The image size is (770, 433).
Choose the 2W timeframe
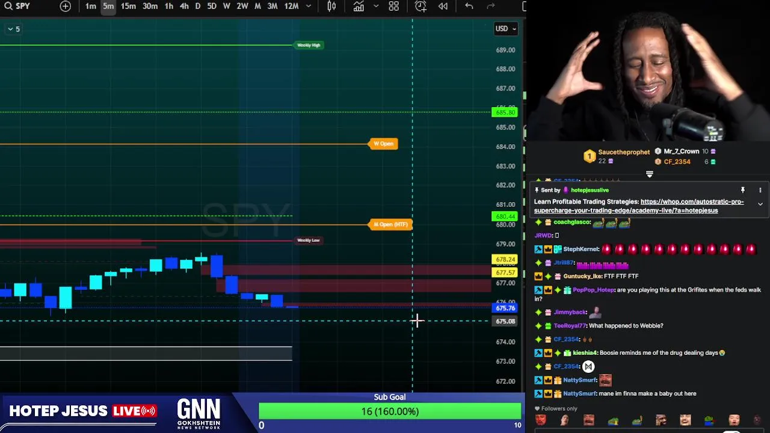click(x=242, y=6)
